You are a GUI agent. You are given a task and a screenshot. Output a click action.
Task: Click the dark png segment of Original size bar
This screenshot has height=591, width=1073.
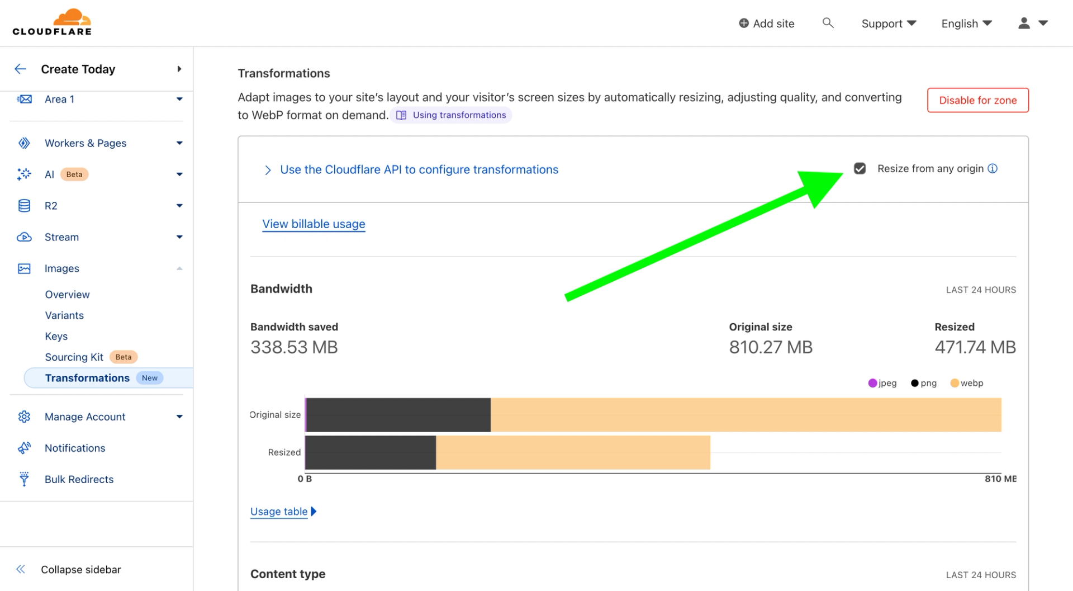[398, 415]
